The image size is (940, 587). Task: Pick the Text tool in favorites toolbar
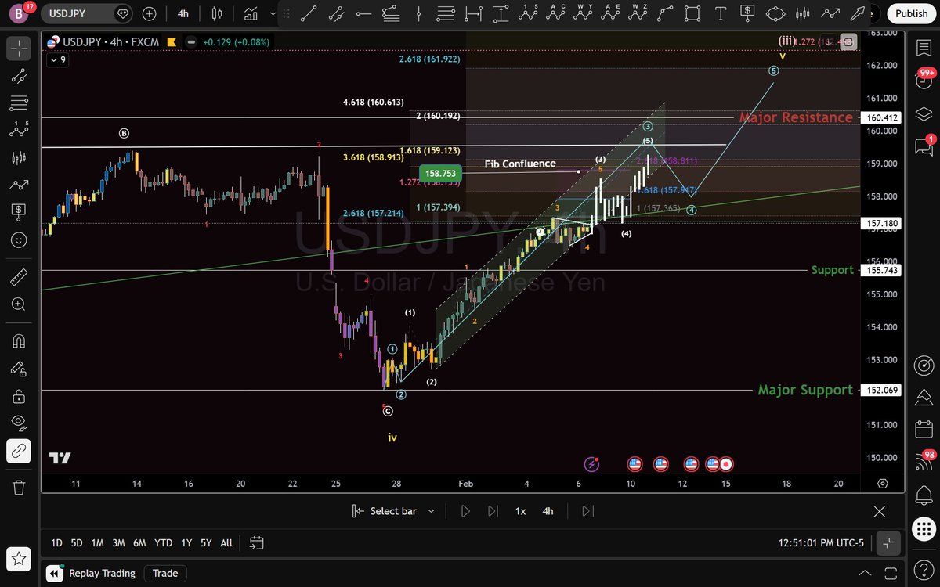pyautogui.click(x=721, y=13)
